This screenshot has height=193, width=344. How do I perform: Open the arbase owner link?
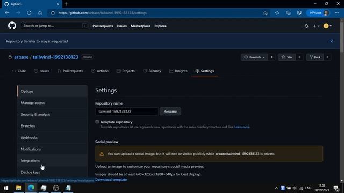tap(21, 57)
